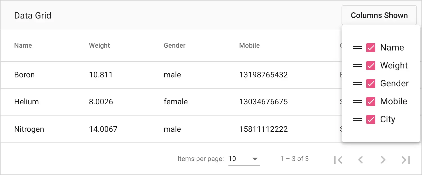Go to the next page
Screen dimensions: 422x175
tap(383, 160)
